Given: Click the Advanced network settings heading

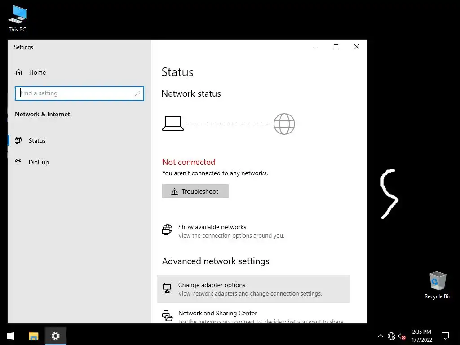Looking at the screenshot, I should [x=216, y=261].
